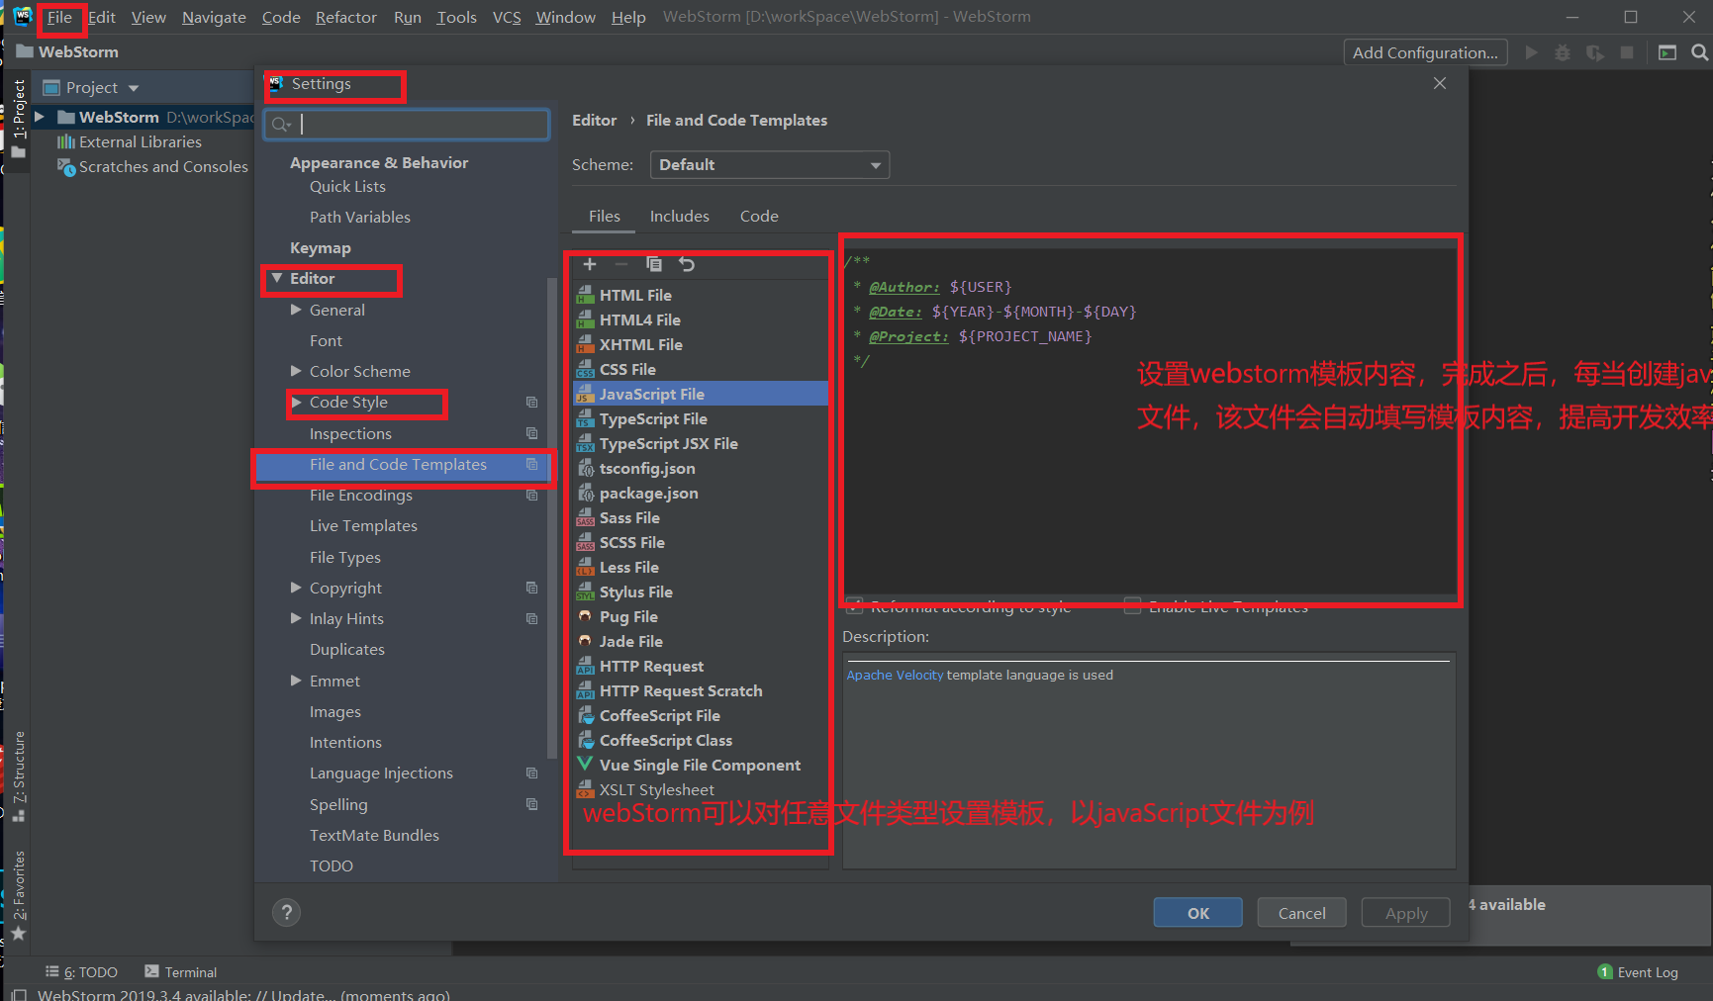Click the Run arrow icon in toolbar

click(x=1531, y=52)
